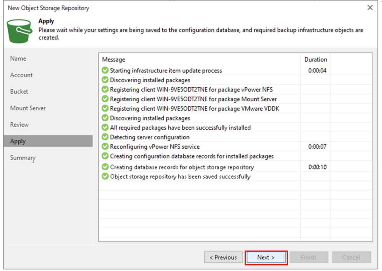
Task: Click the 0:00:04 duration value
Action: 317,71
